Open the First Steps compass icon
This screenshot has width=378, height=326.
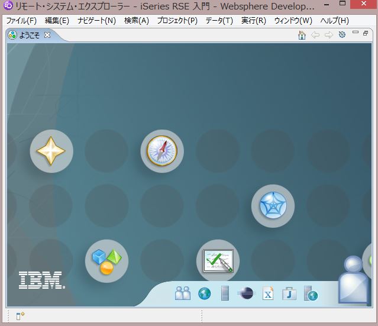click(x=162, y=151)
